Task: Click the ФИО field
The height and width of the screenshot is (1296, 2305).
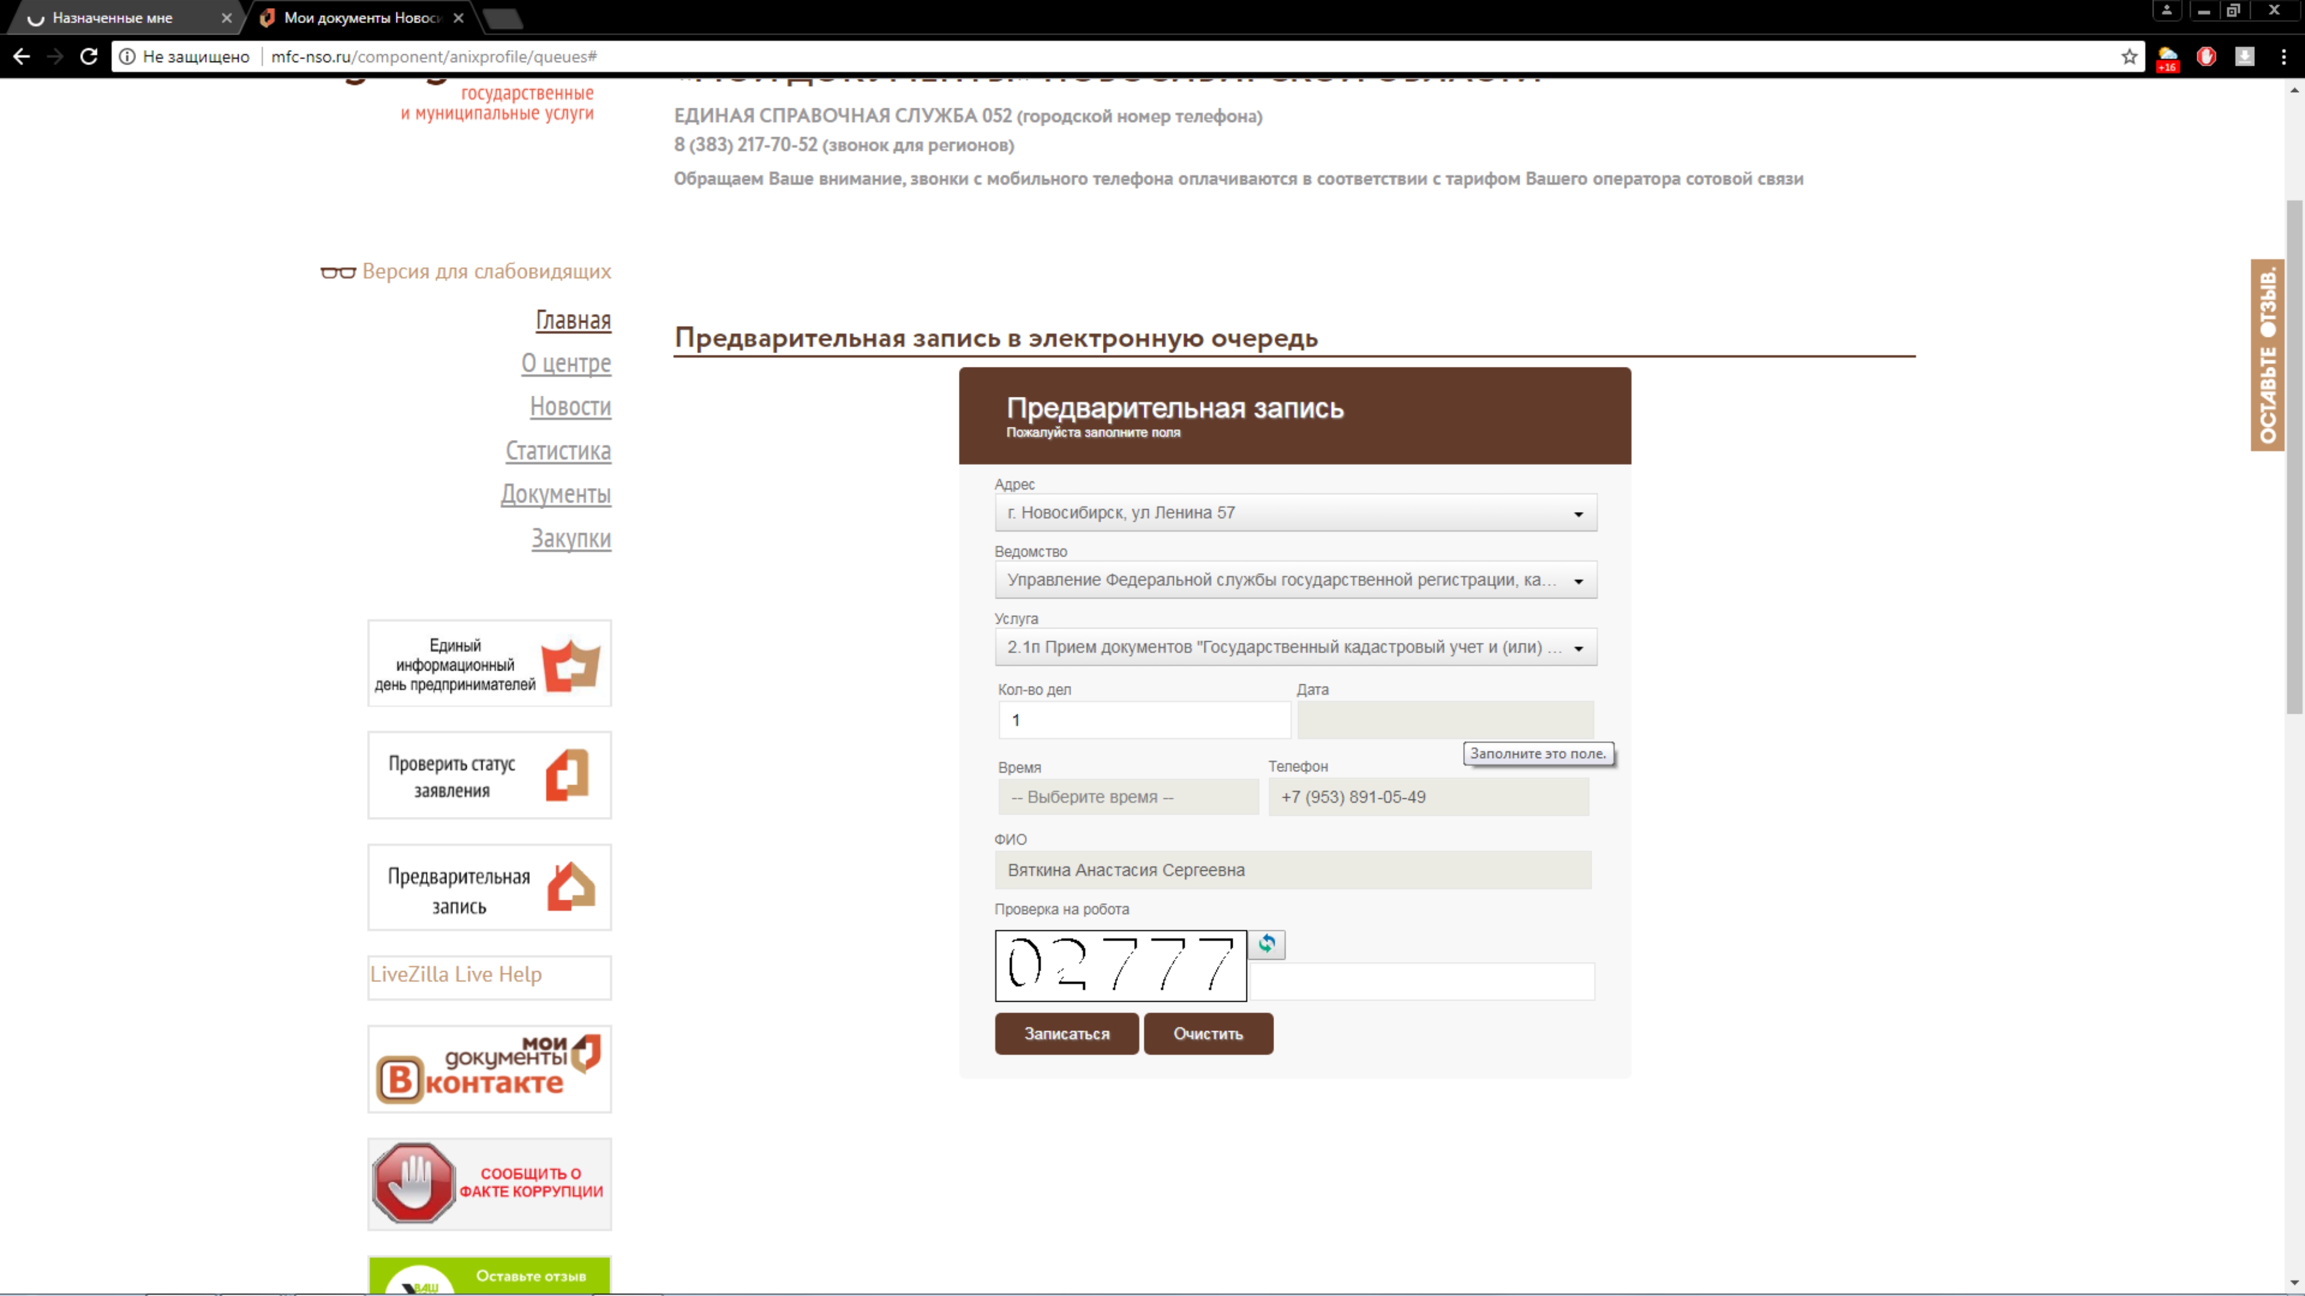Action: pyautogui.click(x=1293, y=870)
